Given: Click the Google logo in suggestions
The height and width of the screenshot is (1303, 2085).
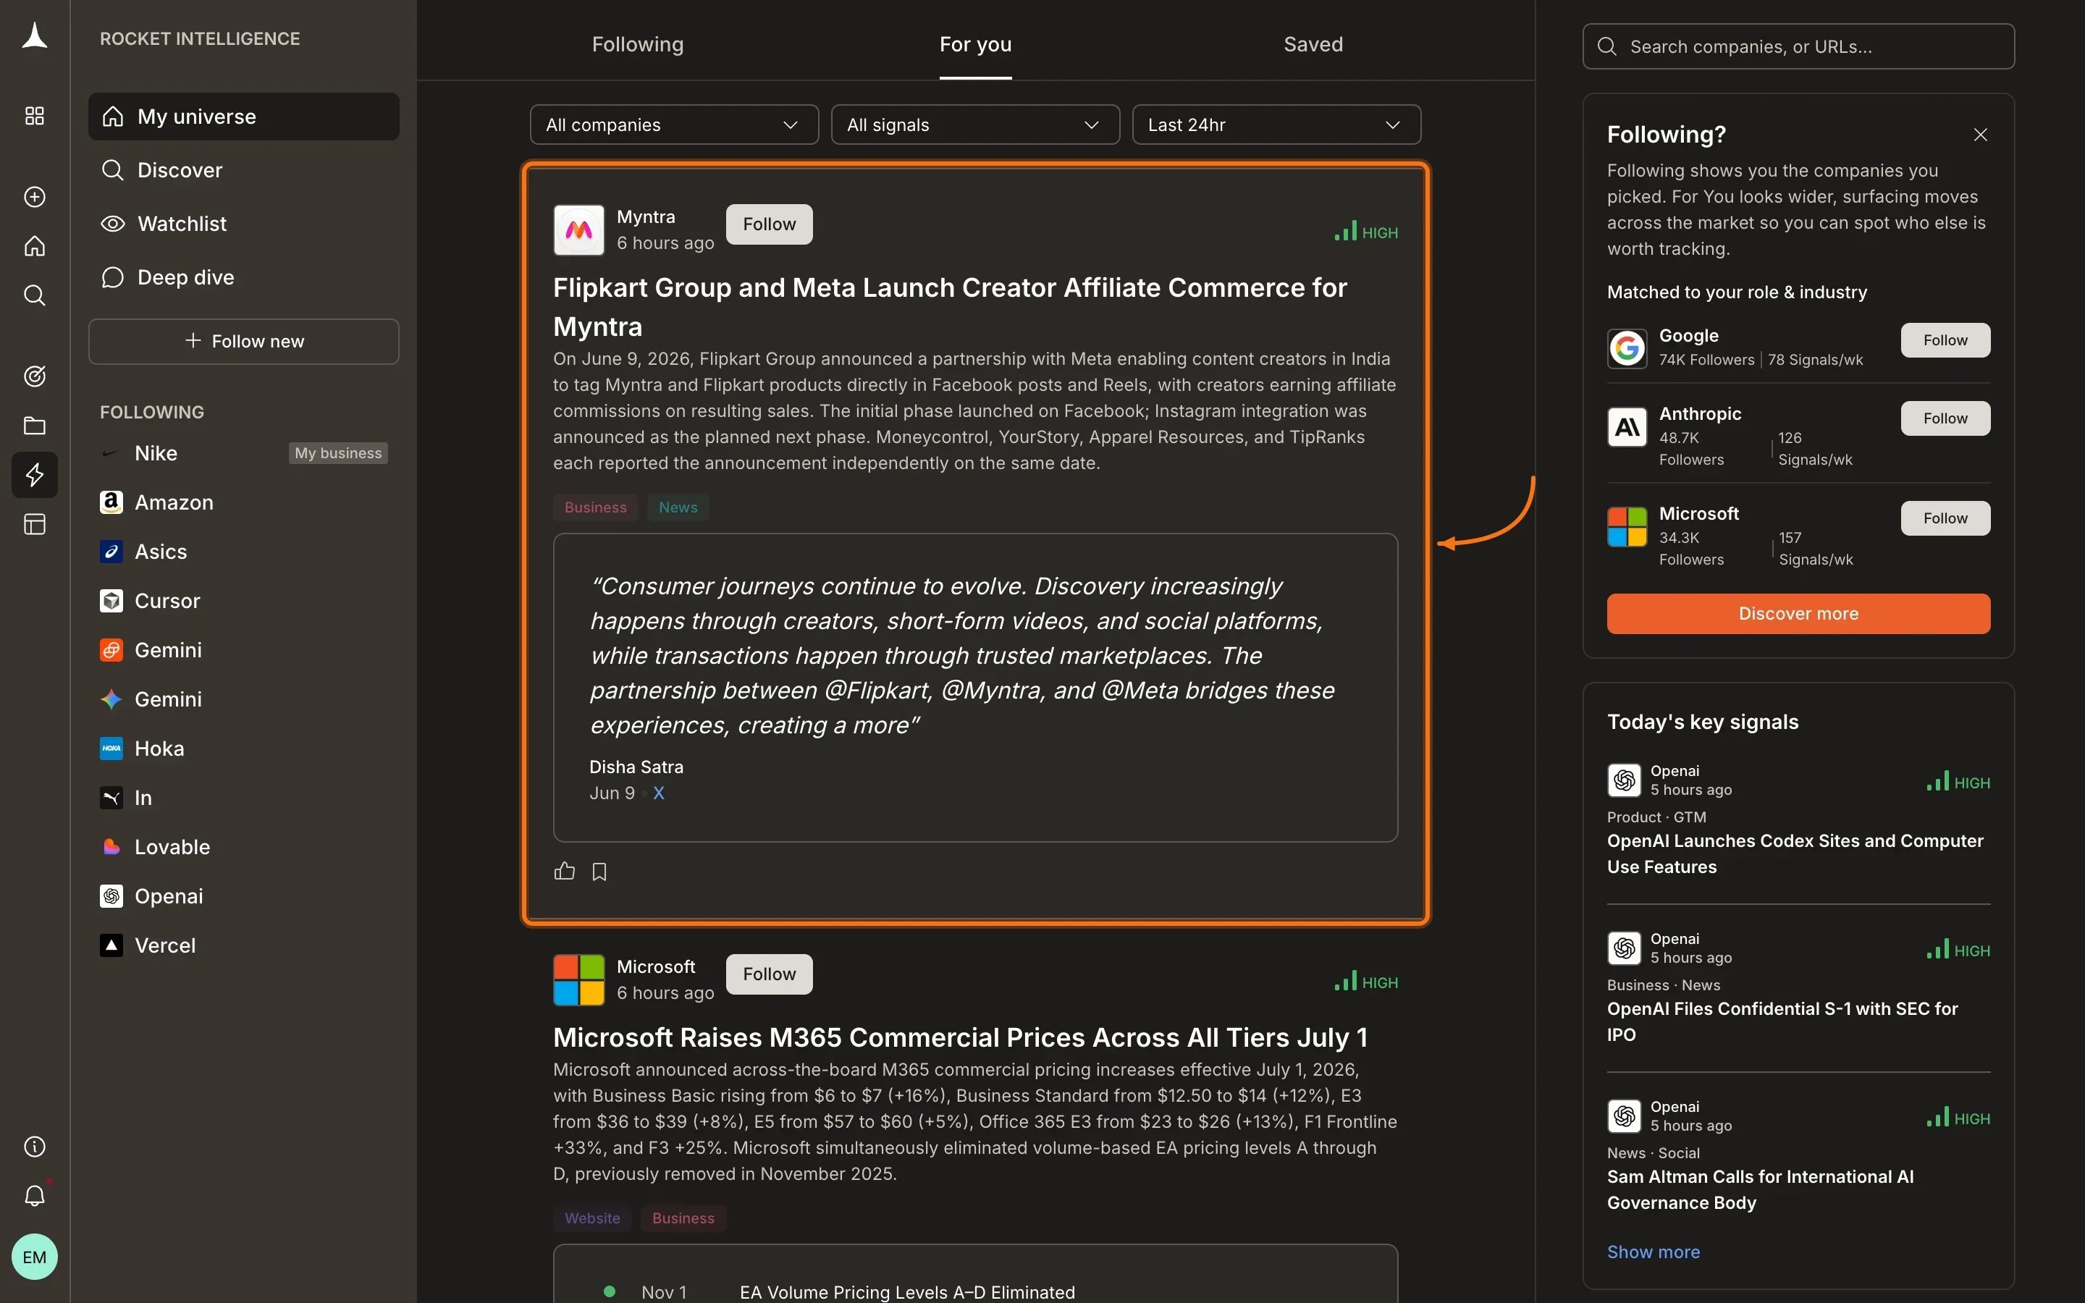Looking at the screenshot, I should click(1627, 348).
